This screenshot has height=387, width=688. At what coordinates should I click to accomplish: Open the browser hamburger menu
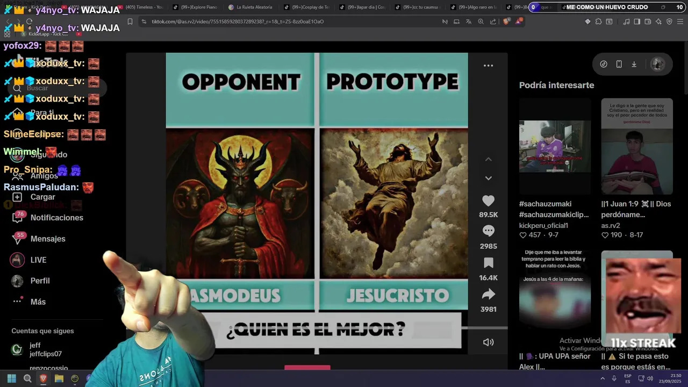(x=680, y=21)
